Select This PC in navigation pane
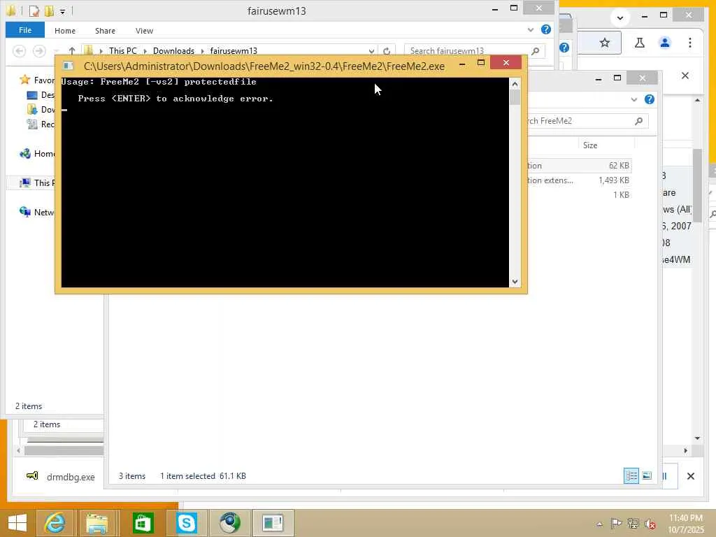This screenshot has width=716, height=537. pos(37,182)
